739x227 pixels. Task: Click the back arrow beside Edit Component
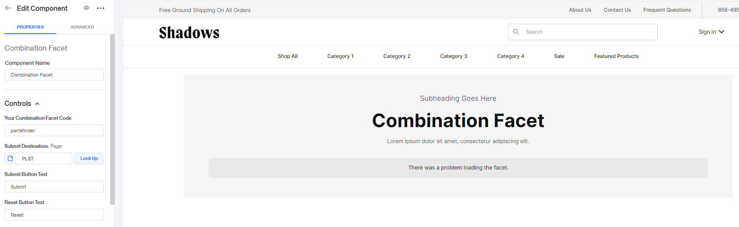click(x=8, y=8)
